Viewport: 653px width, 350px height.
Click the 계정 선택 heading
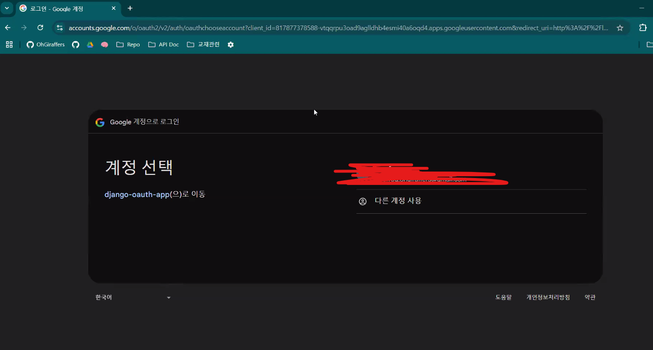click(139, 167)
